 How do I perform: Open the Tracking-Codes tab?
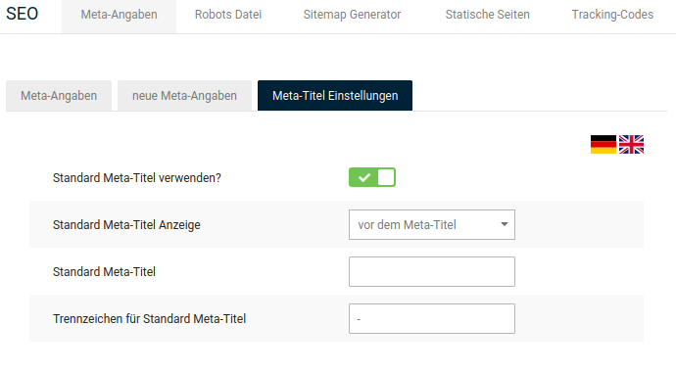pyautogui.click(x=612, y=15)
